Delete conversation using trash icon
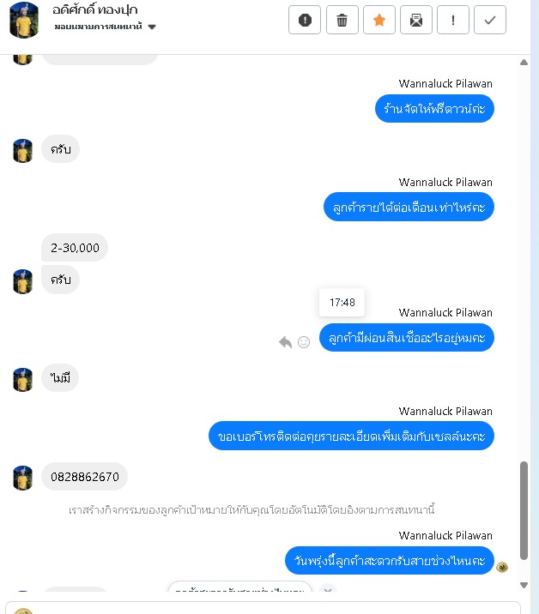Image resolution: width=539 pixels, height=614 pixels. pyautogui.click(x=342, y=20)
